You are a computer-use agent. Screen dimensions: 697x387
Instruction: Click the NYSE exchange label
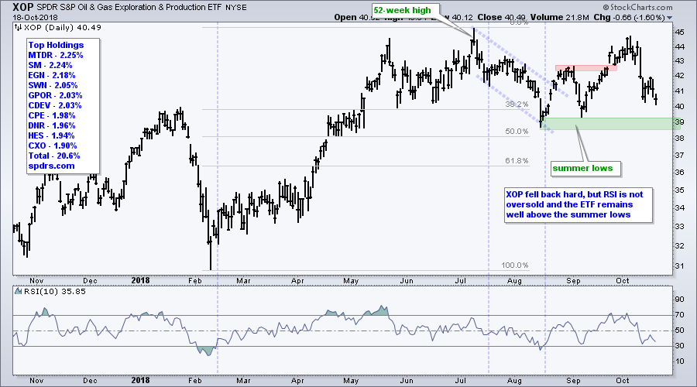[x=236, y=8]
